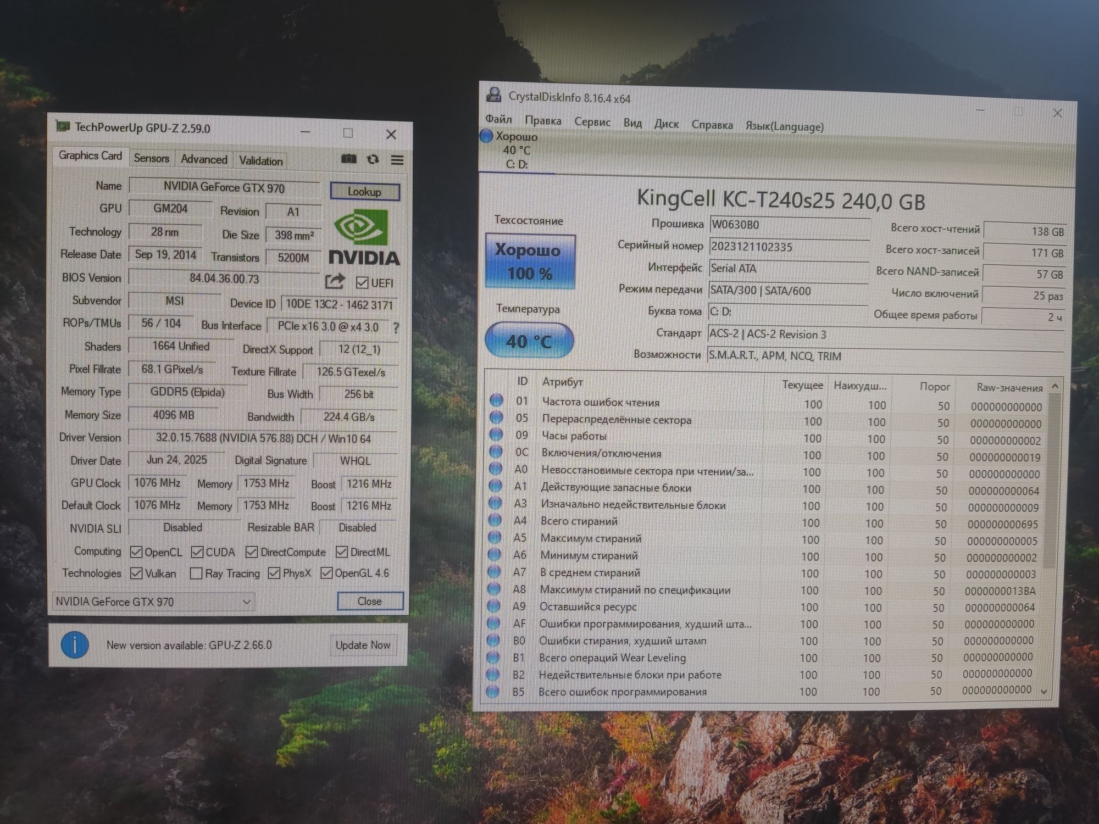This screenshot has width=1099, height=824.
Task: Click the Driver Version field
Action: (263, 438)
